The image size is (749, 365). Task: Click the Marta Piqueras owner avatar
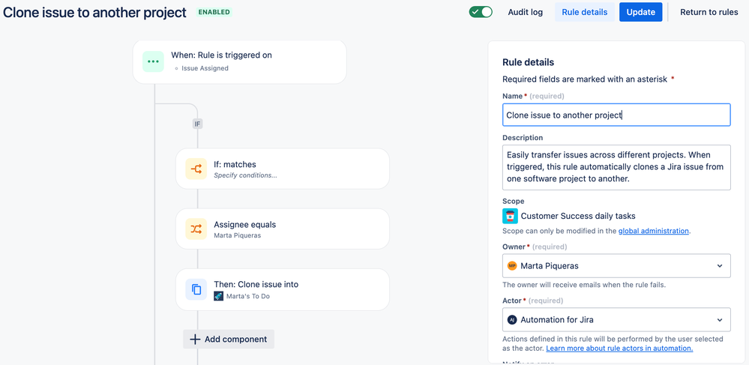(x=512, y=265)
